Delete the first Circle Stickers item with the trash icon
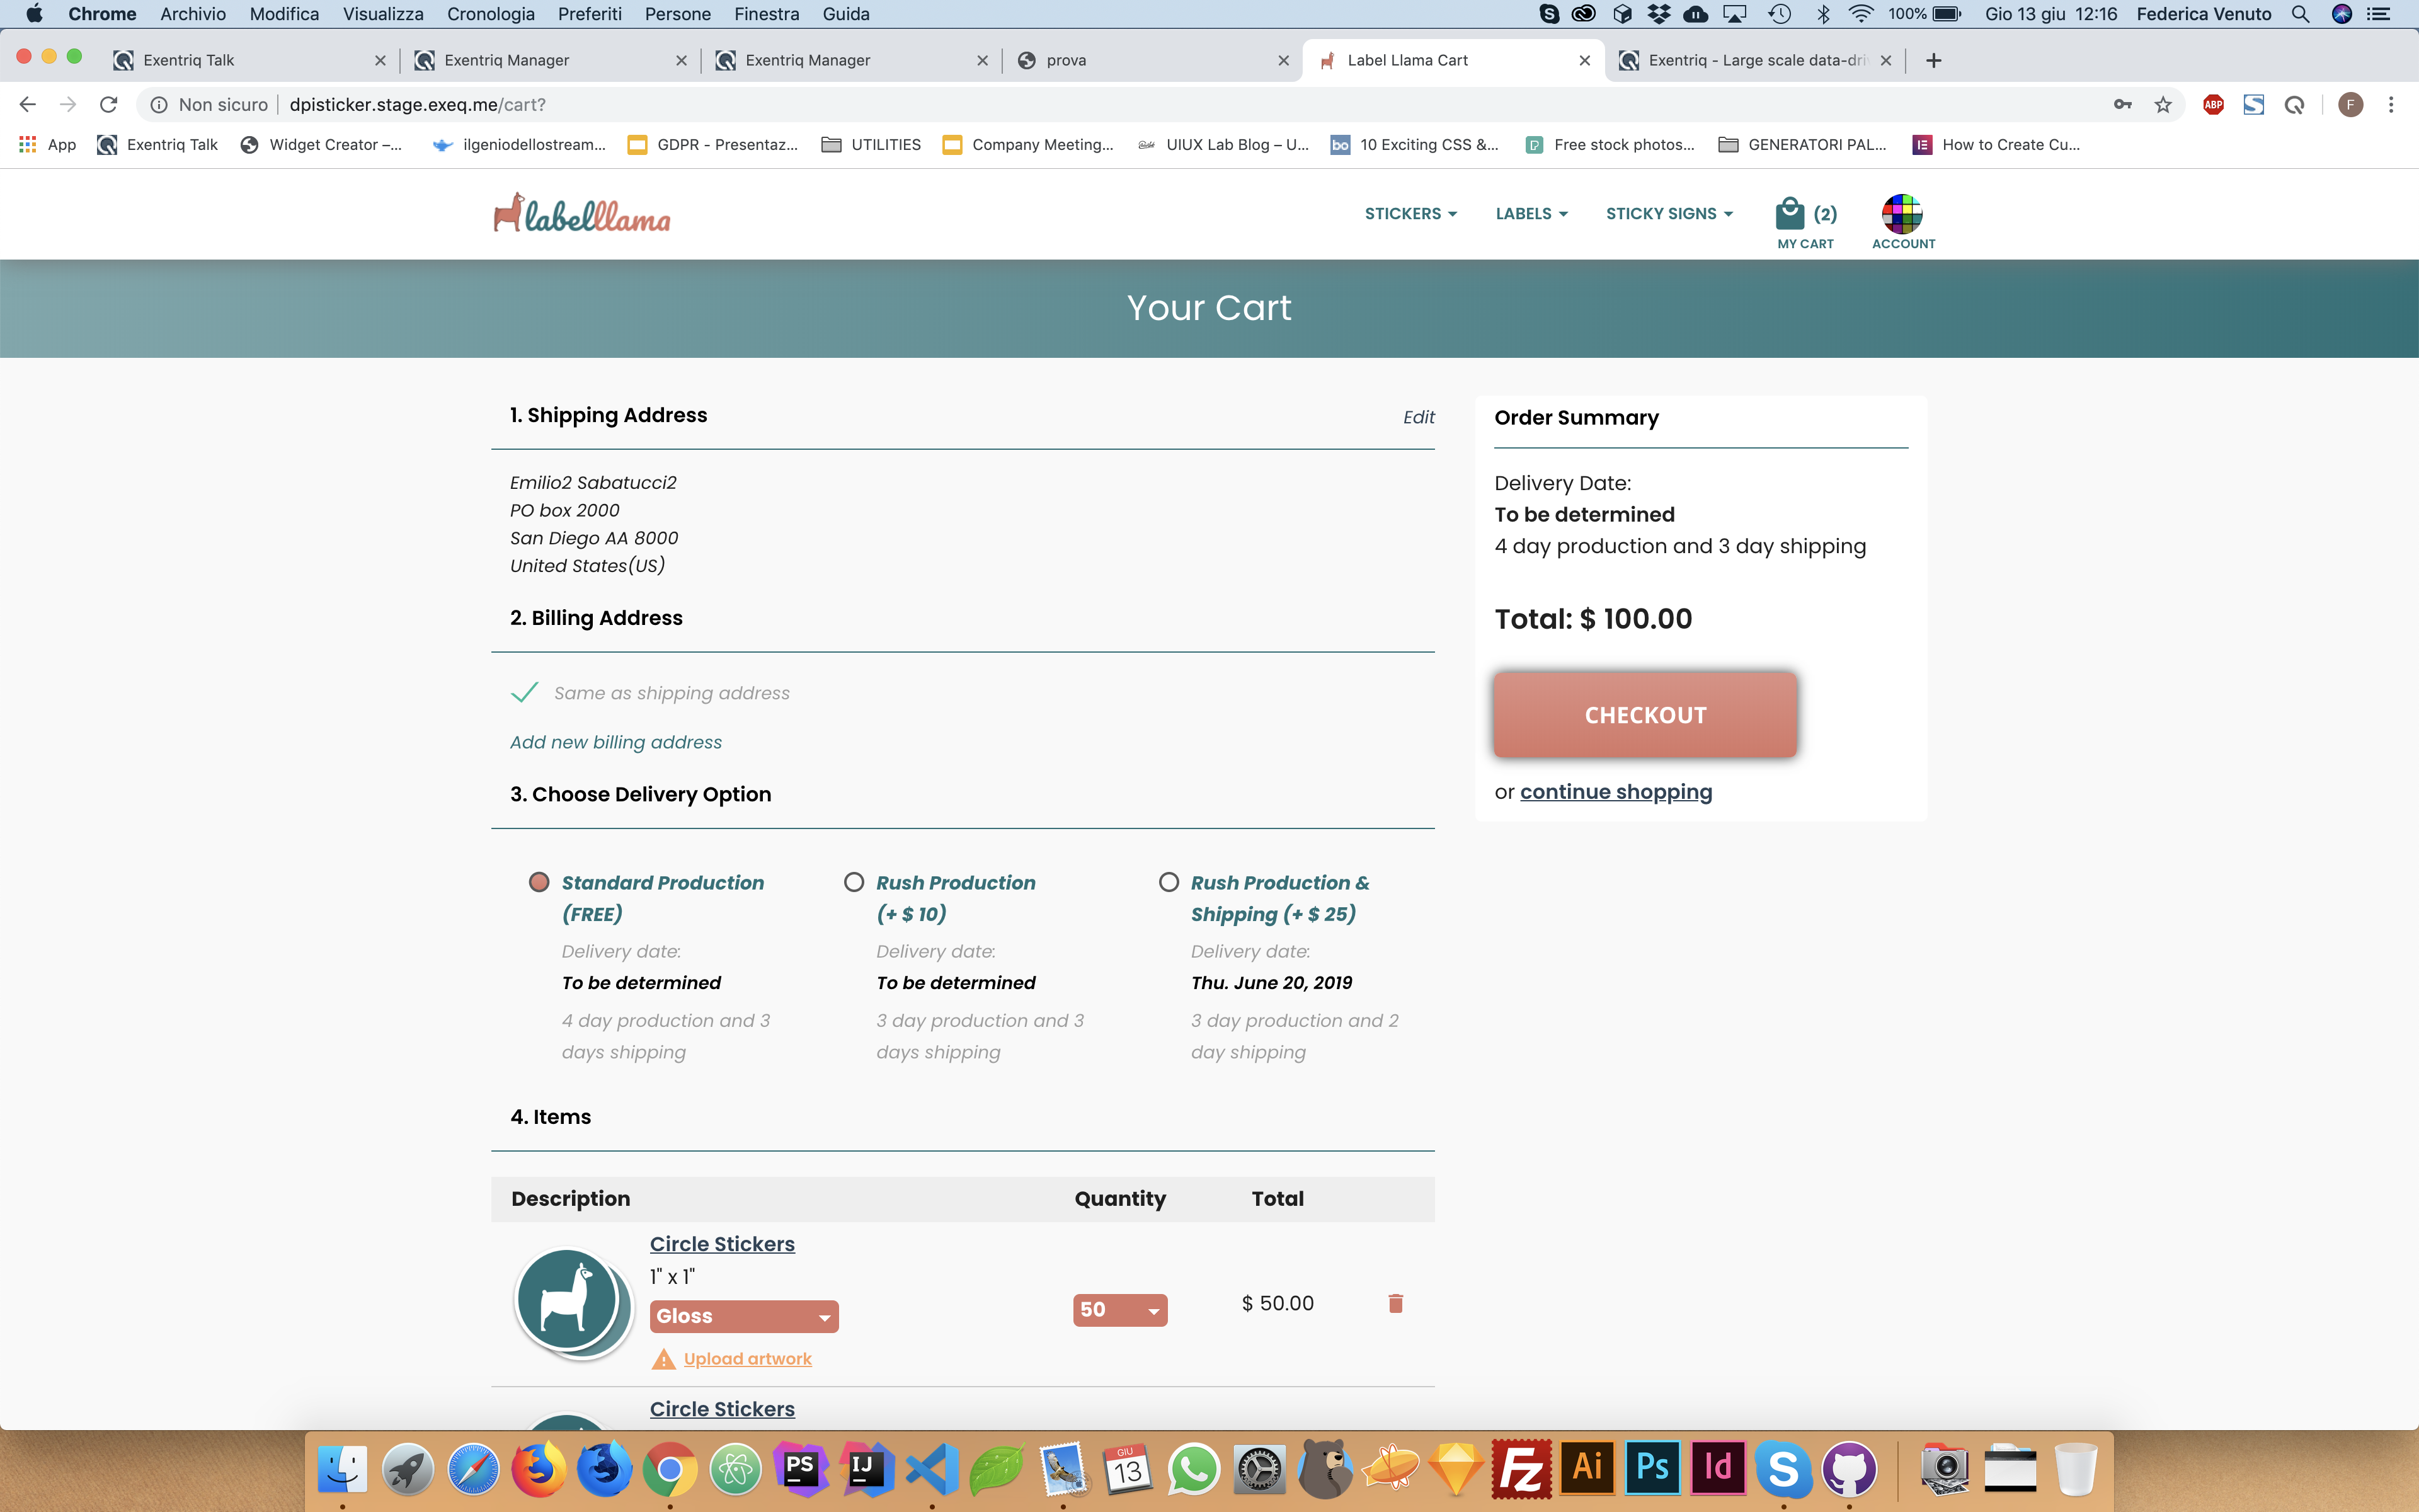Viewport: 2419px width, 1512px height. coord(1395,1303)
